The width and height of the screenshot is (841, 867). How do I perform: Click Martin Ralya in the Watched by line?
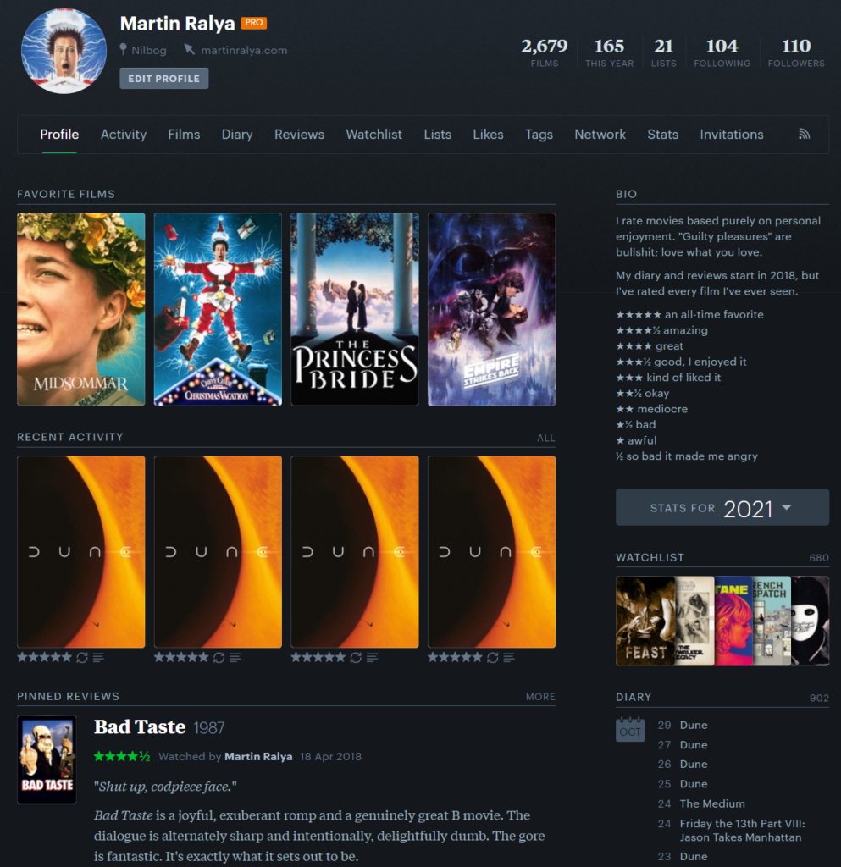pos(258,756)
